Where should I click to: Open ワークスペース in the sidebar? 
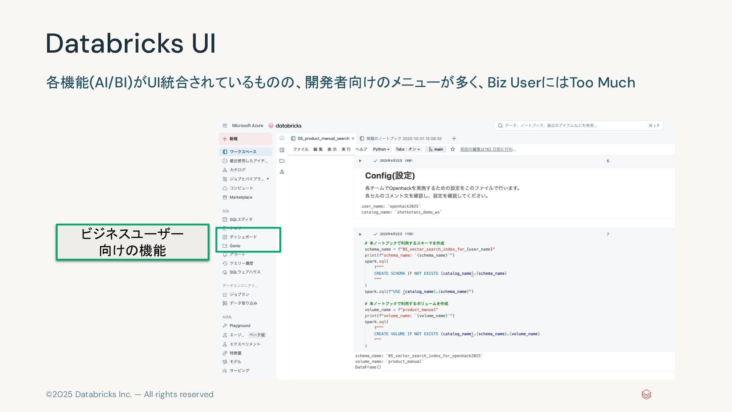click(245, 152)
